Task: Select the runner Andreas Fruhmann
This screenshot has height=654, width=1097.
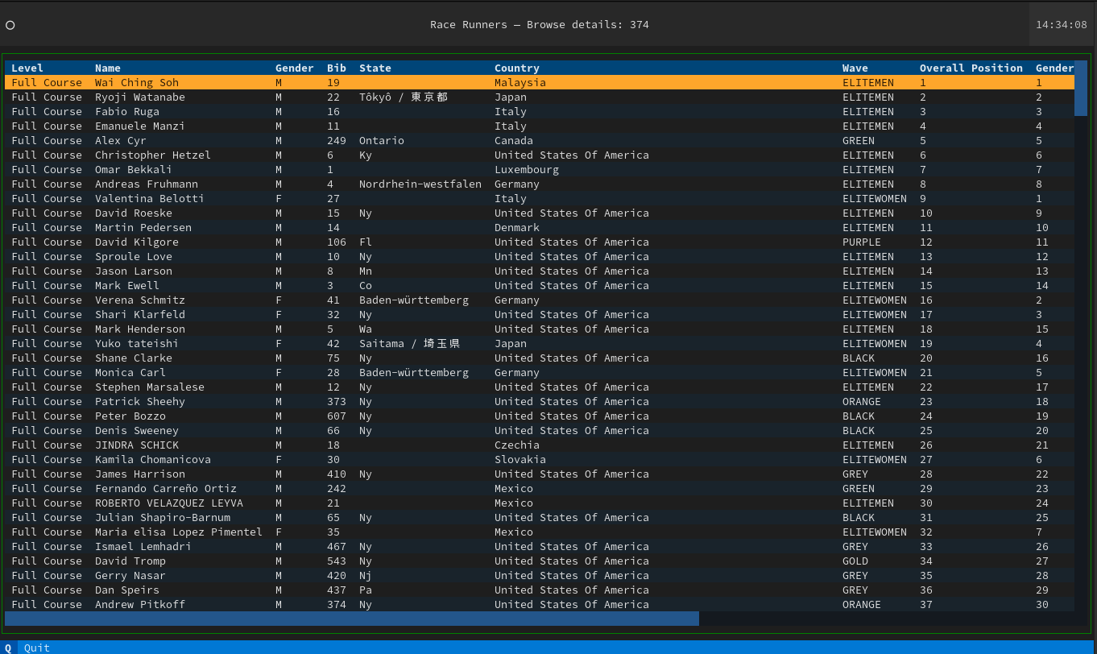Action: pyautogui.click(x=540, y=184)
